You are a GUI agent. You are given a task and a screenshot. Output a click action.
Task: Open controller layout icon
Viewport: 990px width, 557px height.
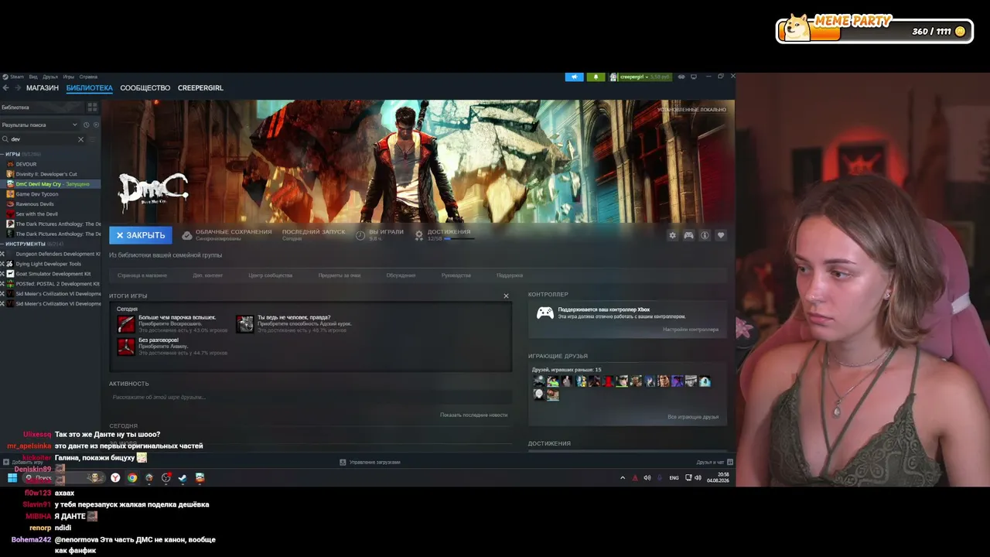688,235
